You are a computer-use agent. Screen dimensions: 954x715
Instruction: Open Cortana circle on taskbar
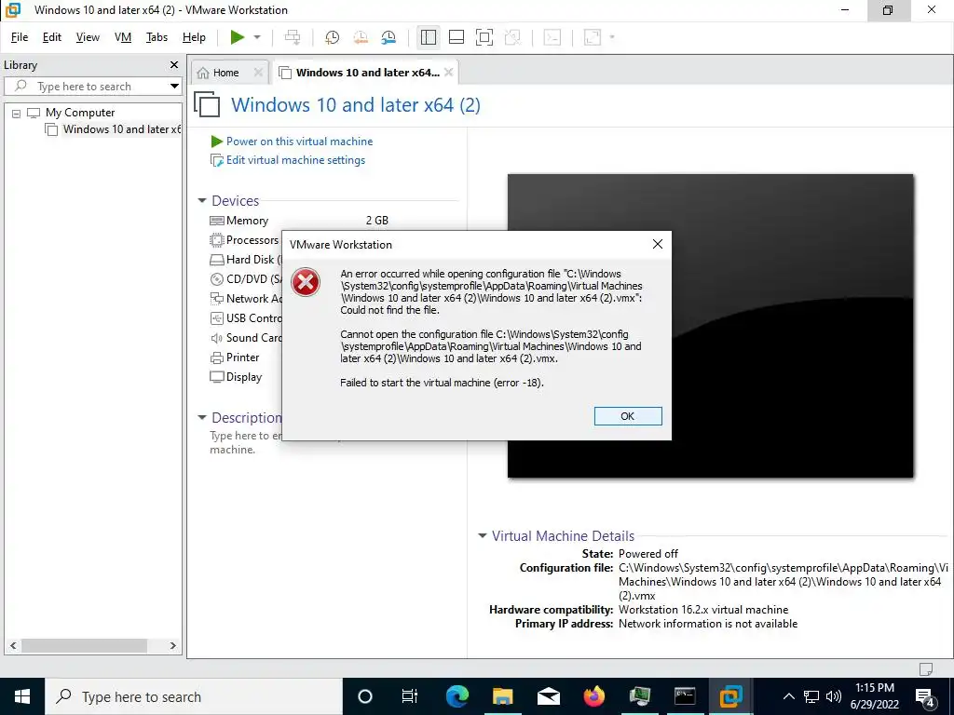pyautogui.click(x=364, y=696)
